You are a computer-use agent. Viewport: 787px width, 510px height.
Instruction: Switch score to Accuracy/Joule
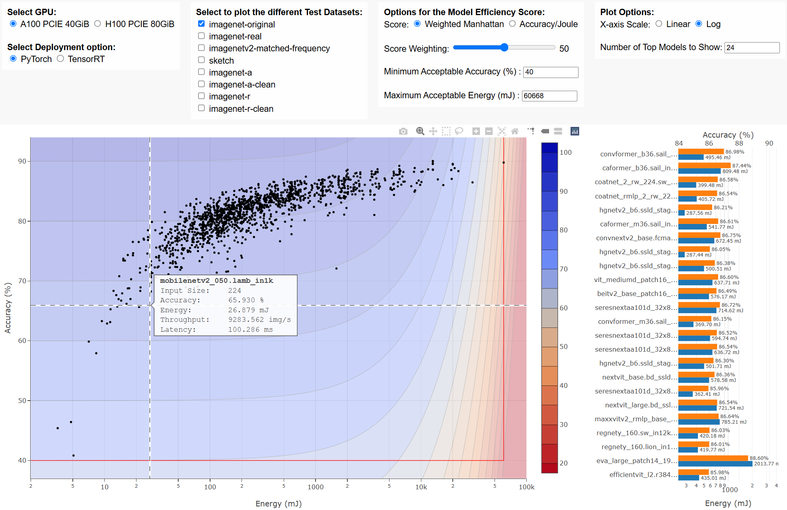[512, 24]
